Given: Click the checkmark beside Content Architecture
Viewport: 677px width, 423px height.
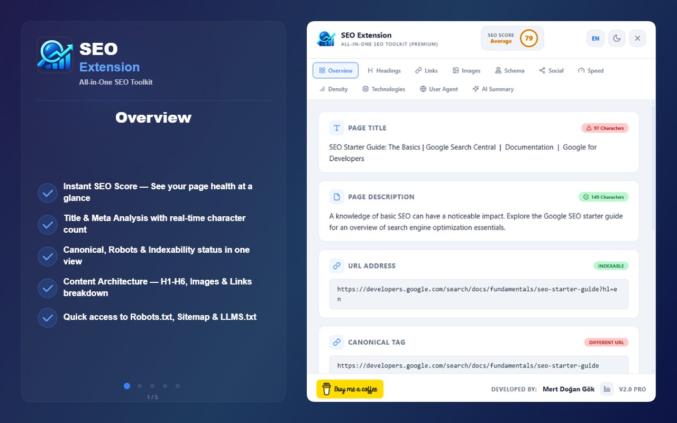Looking at the screenshot, I should tap(48, 288).
